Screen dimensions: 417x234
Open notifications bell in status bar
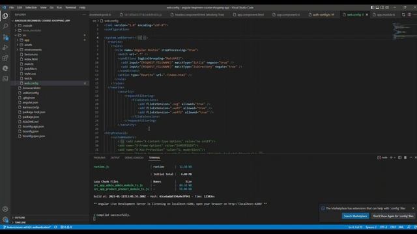[415, 227]
